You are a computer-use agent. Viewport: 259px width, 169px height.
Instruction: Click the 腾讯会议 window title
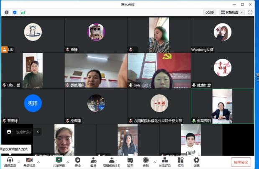pos(128,5)
